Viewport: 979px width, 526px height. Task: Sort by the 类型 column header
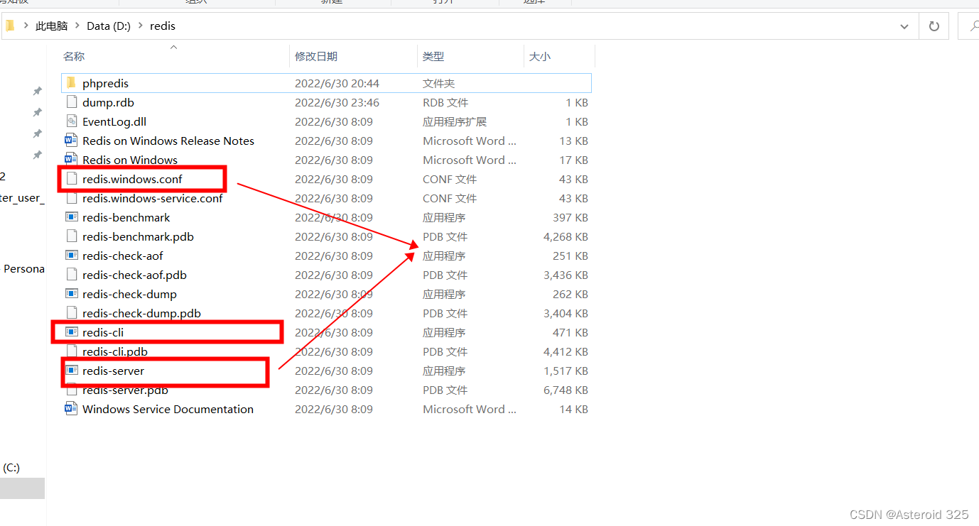point(433,57)
